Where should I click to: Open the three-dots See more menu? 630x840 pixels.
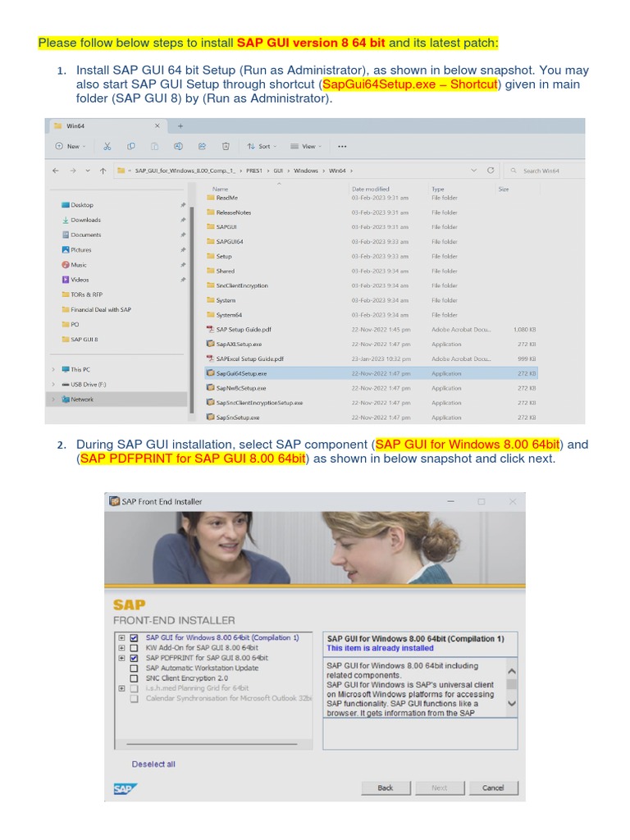tap(342, 146)
